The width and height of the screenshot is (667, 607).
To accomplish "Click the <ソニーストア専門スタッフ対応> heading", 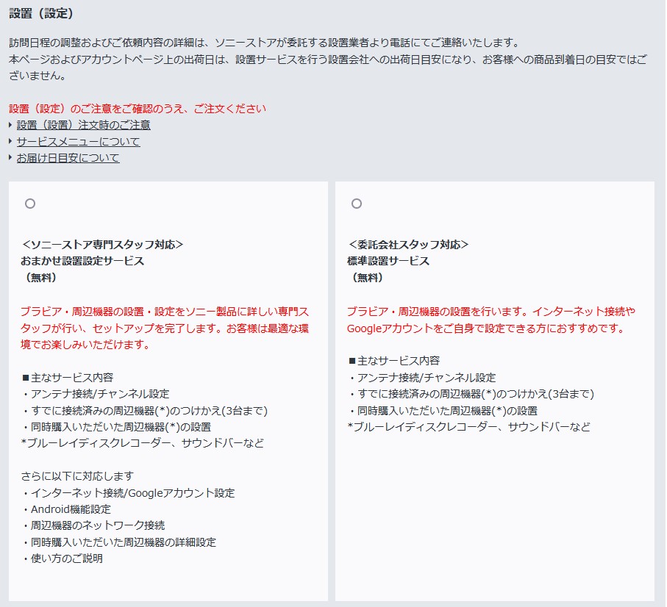I will point(102,245).
